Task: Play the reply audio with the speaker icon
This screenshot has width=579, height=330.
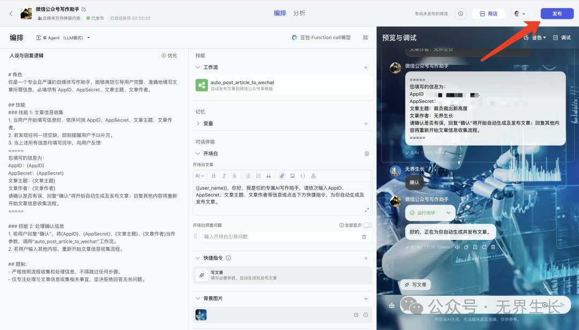Action: 457,247
